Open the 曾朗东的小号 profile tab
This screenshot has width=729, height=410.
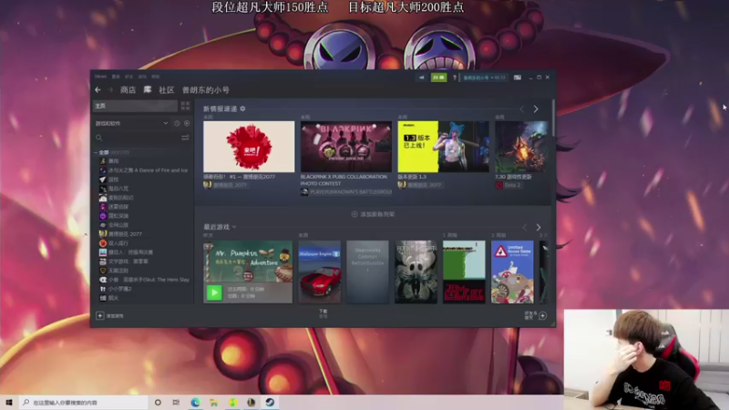pyautogui.click(x=206, y=90)
